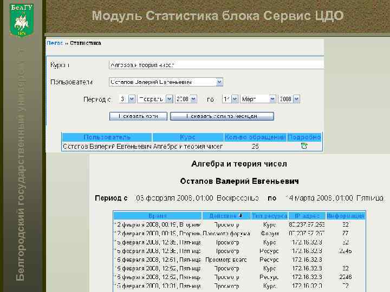Click the request count value 25
Image resolution: width=390 pixels, height=292 pixels.
255,147
